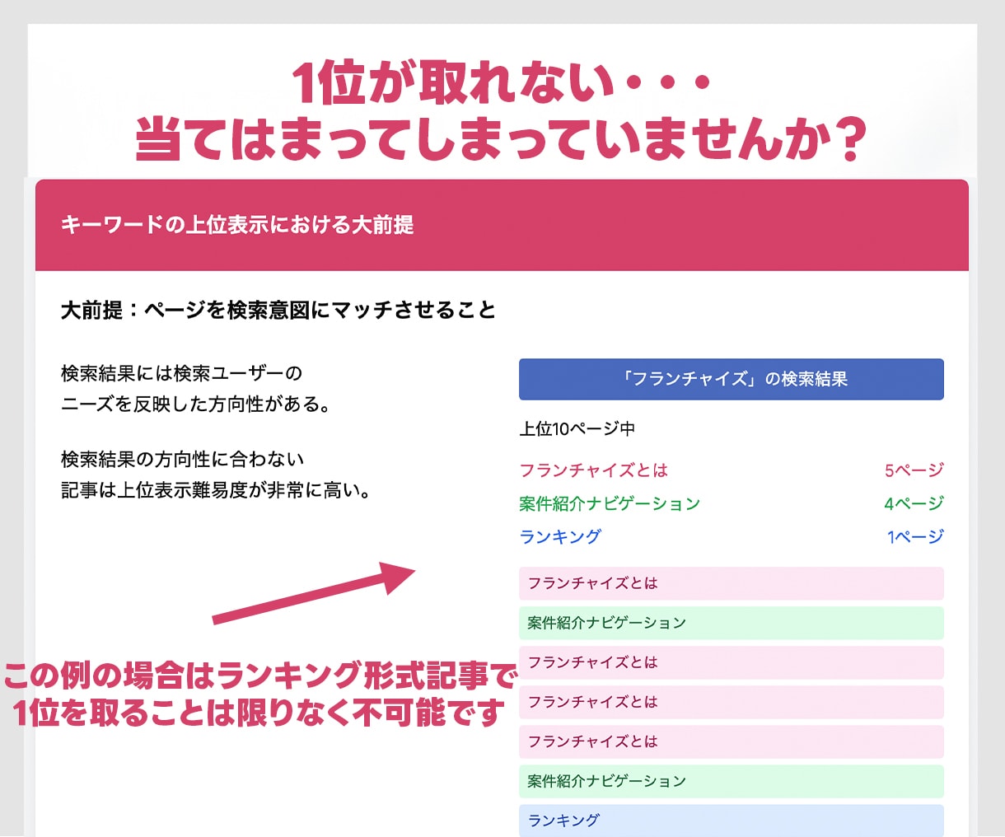
Task: Click the green 案件紹介ナビゲーション summary label beside 4ページ
Action: pyautogui.click(x=610, y=503)
